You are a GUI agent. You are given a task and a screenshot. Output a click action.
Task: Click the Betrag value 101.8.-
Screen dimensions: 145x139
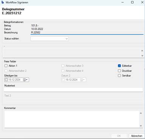pos(35,25)
